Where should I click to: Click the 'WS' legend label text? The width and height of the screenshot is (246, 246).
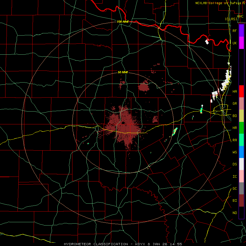tap(235, 152)
